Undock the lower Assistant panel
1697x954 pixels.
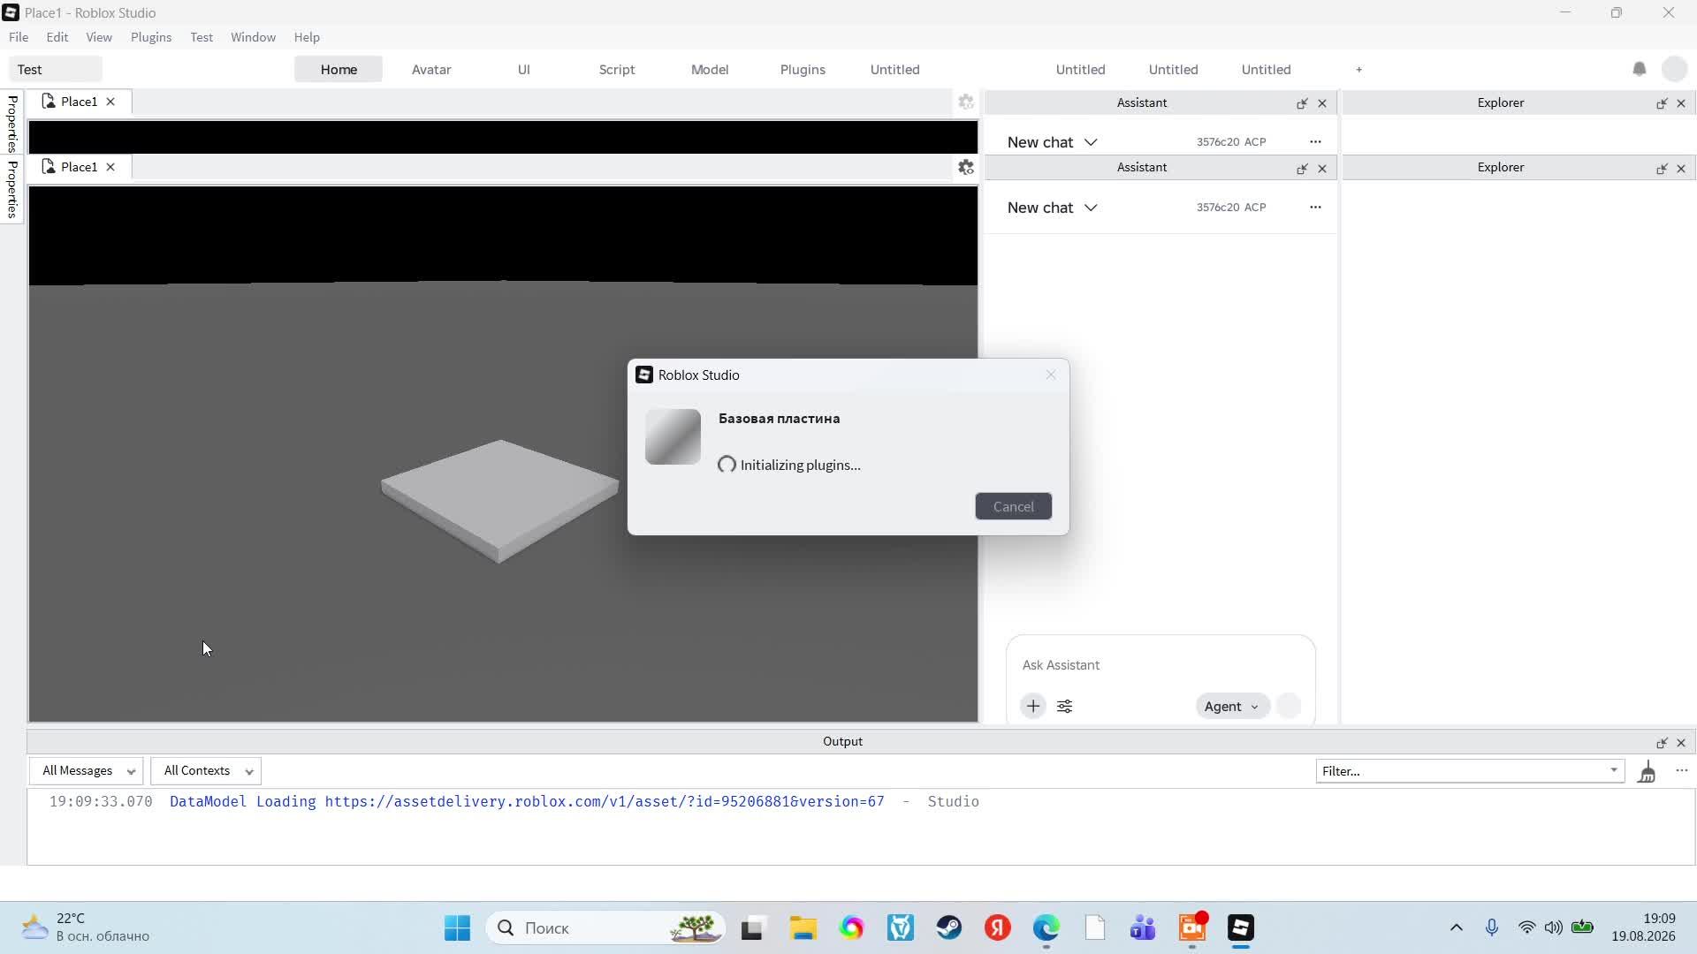(1302, 168)
